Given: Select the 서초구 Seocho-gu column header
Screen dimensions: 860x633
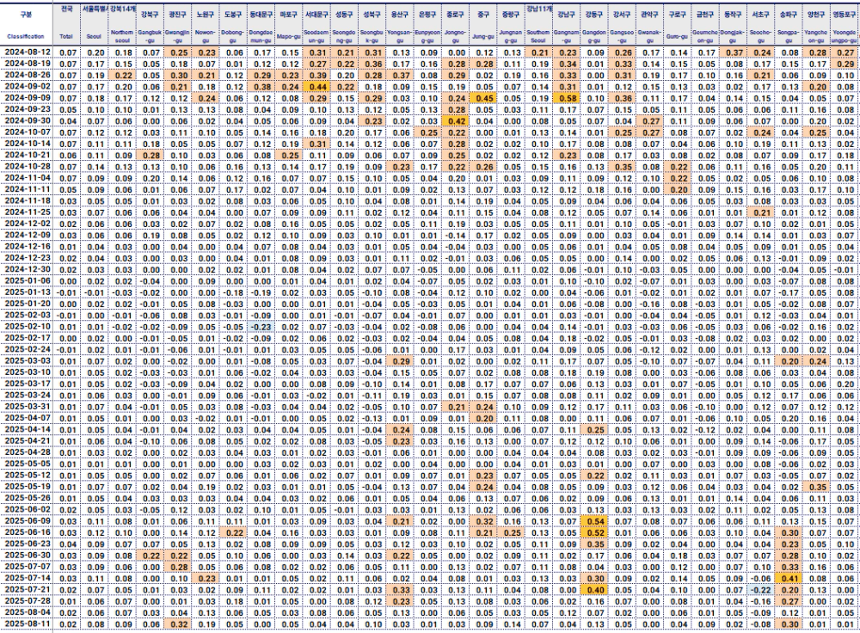Looking at the screenshot, I should (761, 24).
